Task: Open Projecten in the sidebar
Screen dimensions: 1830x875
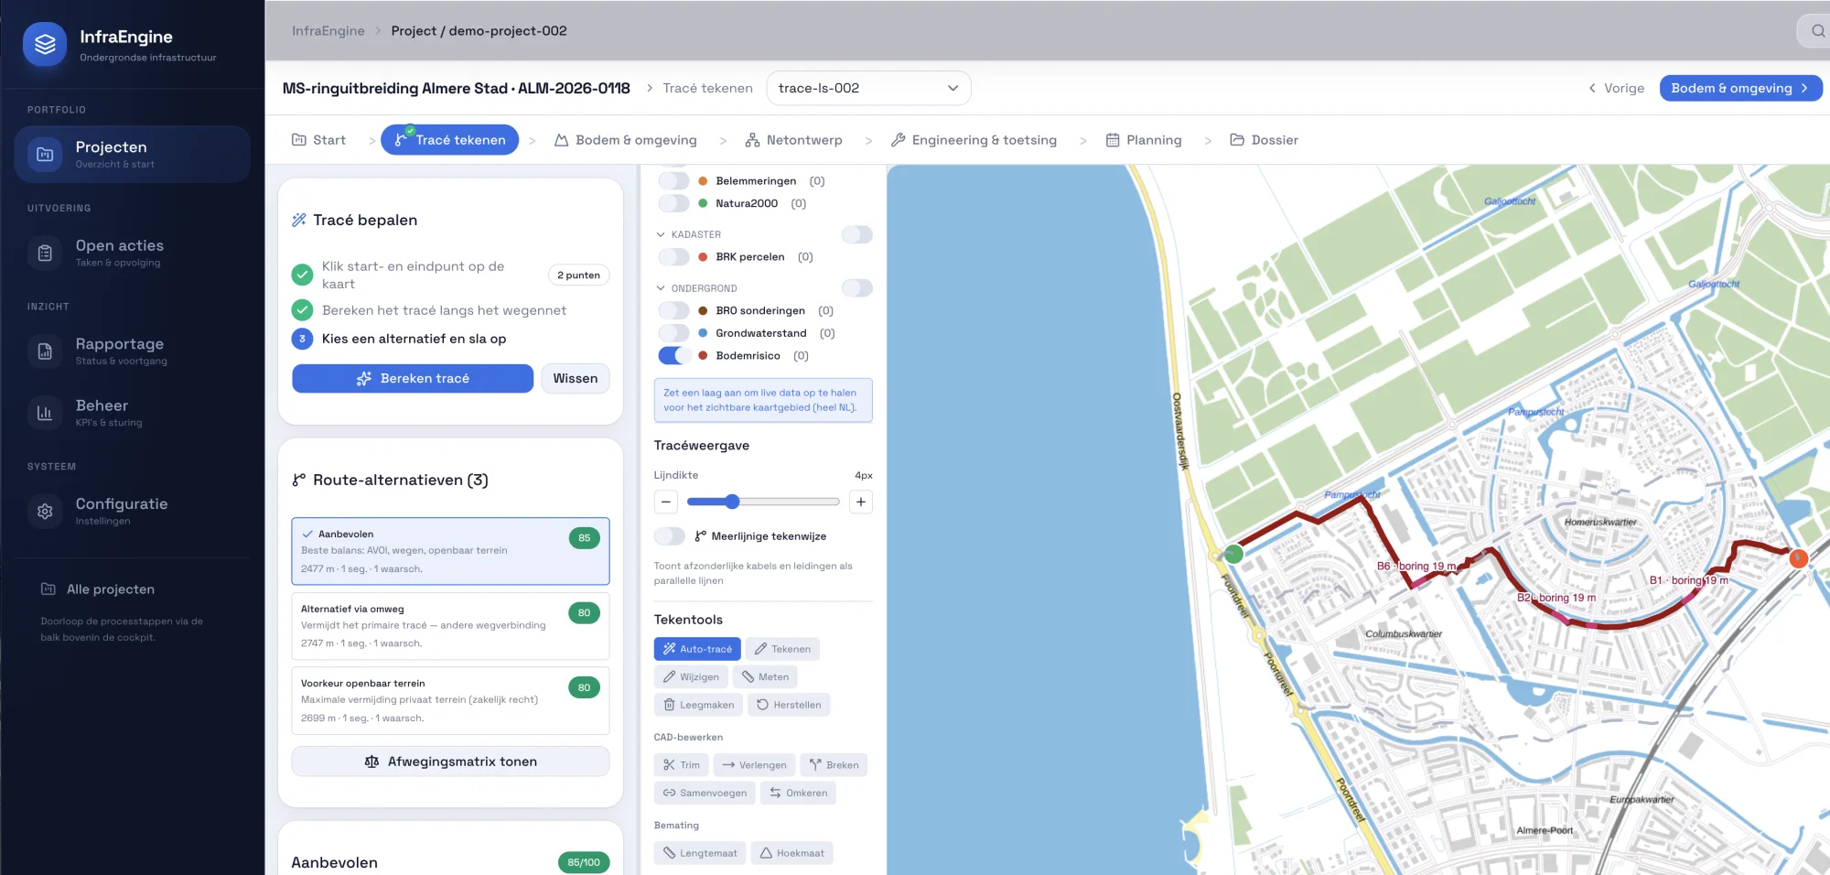Action: (x=132, y=154)
